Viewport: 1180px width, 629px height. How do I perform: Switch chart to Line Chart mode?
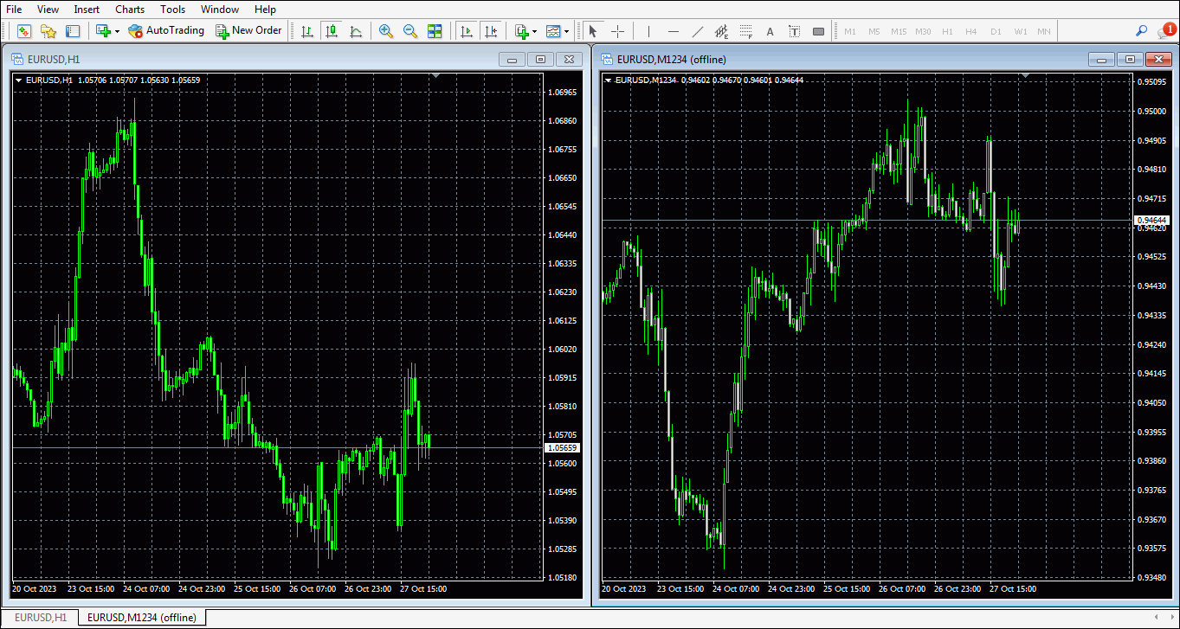[x=356, y=31]
